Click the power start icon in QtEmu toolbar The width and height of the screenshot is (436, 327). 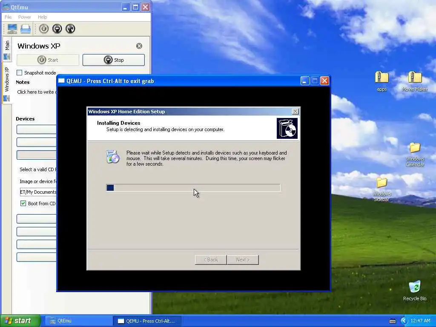(x=44, y=29)
